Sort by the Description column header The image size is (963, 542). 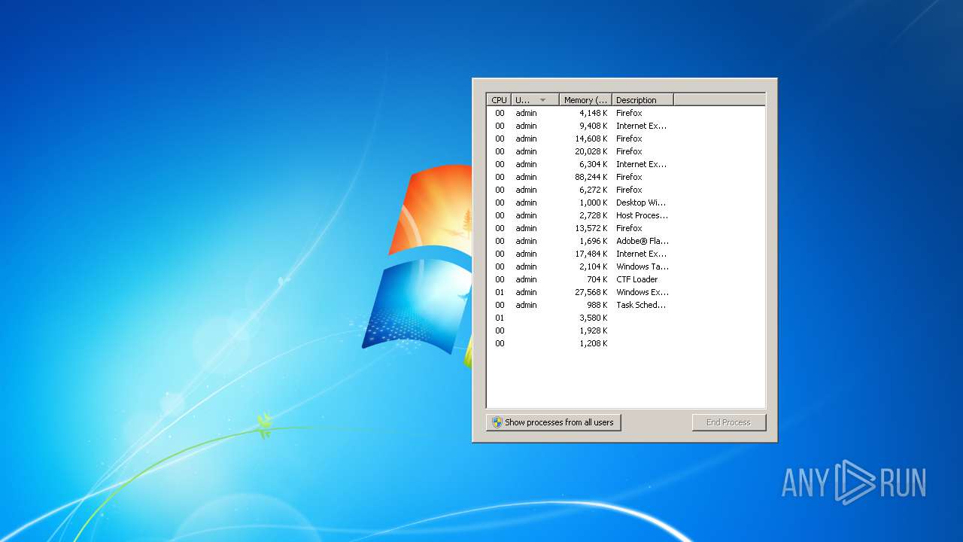(643, 99)
